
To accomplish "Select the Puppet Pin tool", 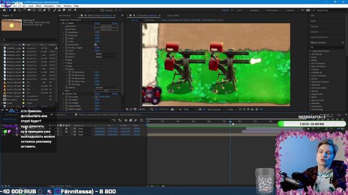I will 75,10.
